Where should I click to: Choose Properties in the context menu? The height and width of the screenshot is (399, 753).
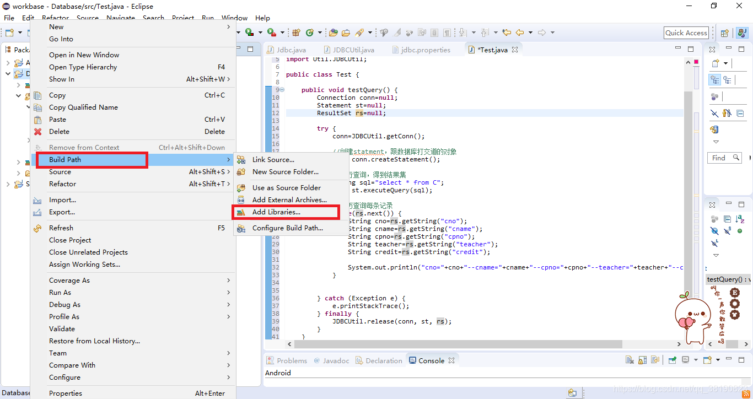pyautogui.click(x=133, y=393)
